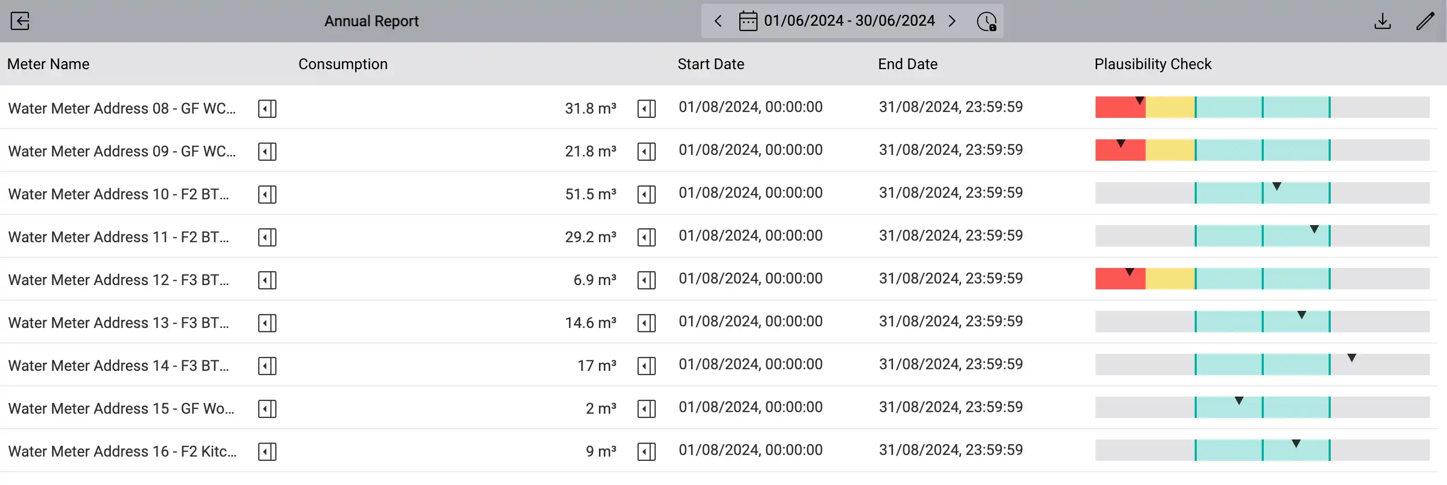Click the back exit icon
The image size is (1447, 485).
(20, 21)
